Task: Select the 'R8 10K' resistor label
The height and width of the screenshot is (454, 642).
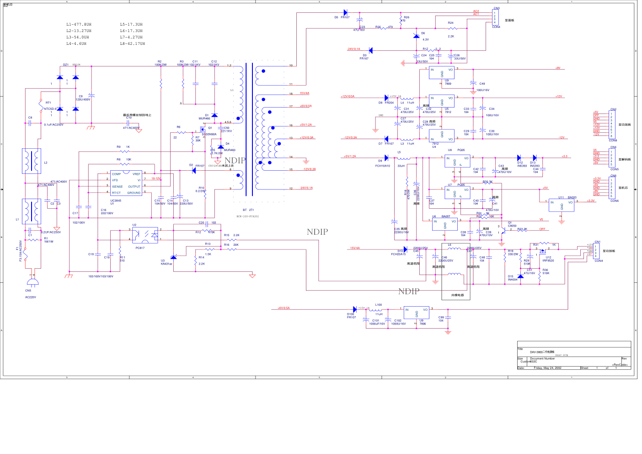Action: pyautogui.click(x=123, y=159)
